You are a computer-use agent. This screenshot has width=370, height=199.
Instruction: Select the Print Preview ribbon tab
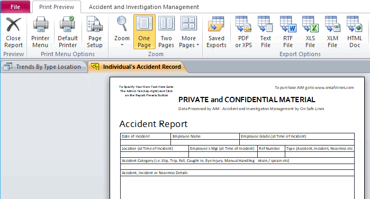coord(57,7)
